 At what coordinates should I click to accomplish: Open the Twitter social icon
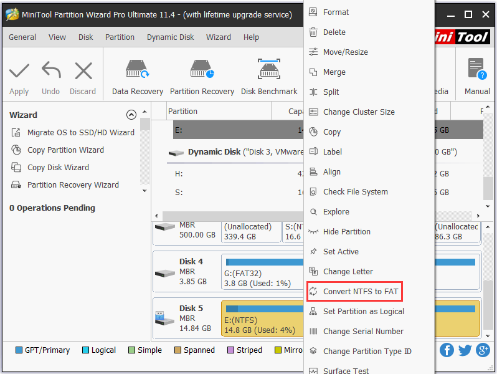[x=465, y=350]
